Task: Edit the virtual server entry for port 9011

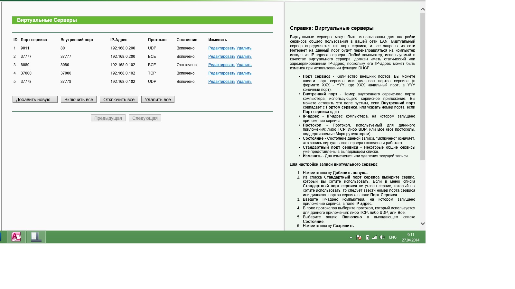Action: 221,48
